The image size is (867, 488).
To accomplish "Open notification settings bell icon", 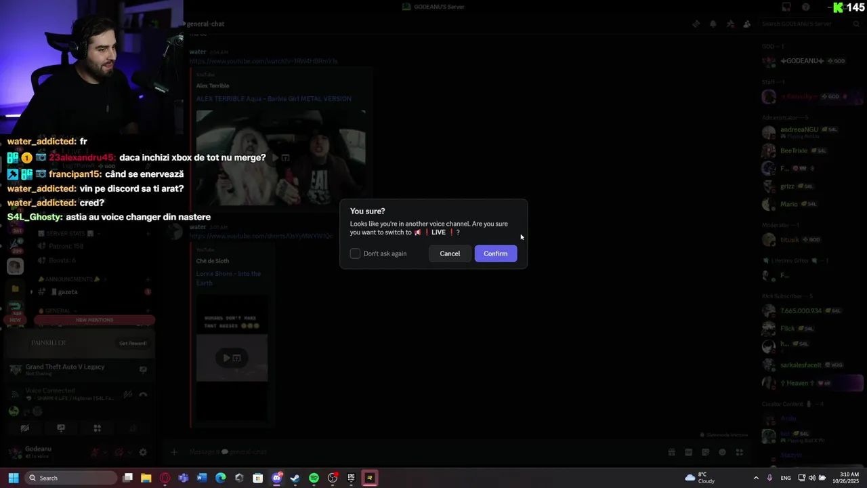I will (713, 24).
